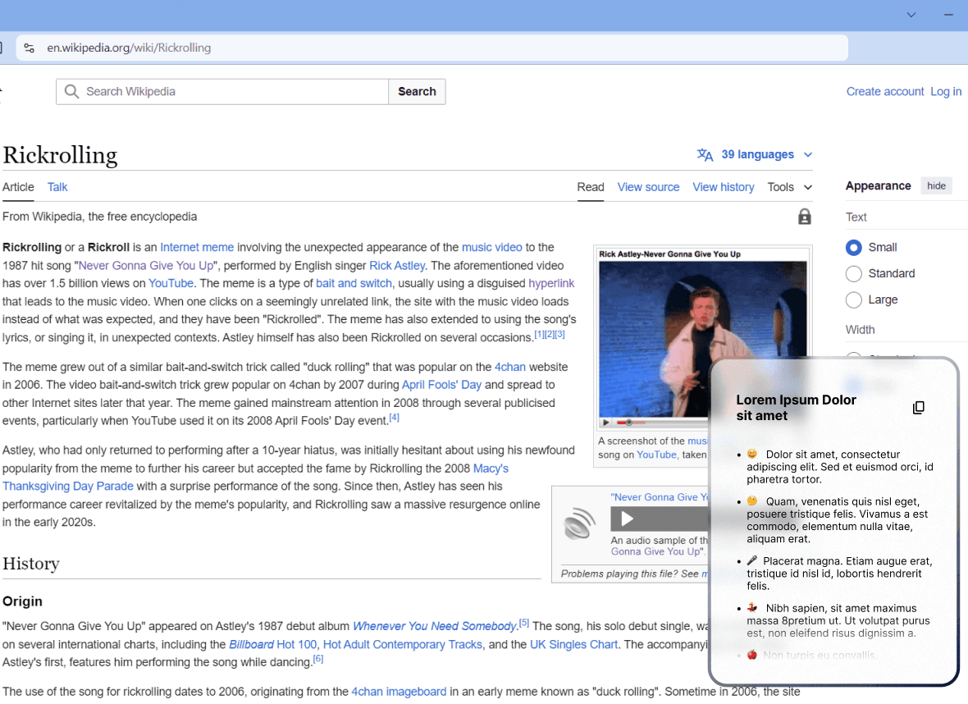Click the hyperlink article link
Image resolution: width=968 pixels, height=704 pixels.
(x=551, y=283)
